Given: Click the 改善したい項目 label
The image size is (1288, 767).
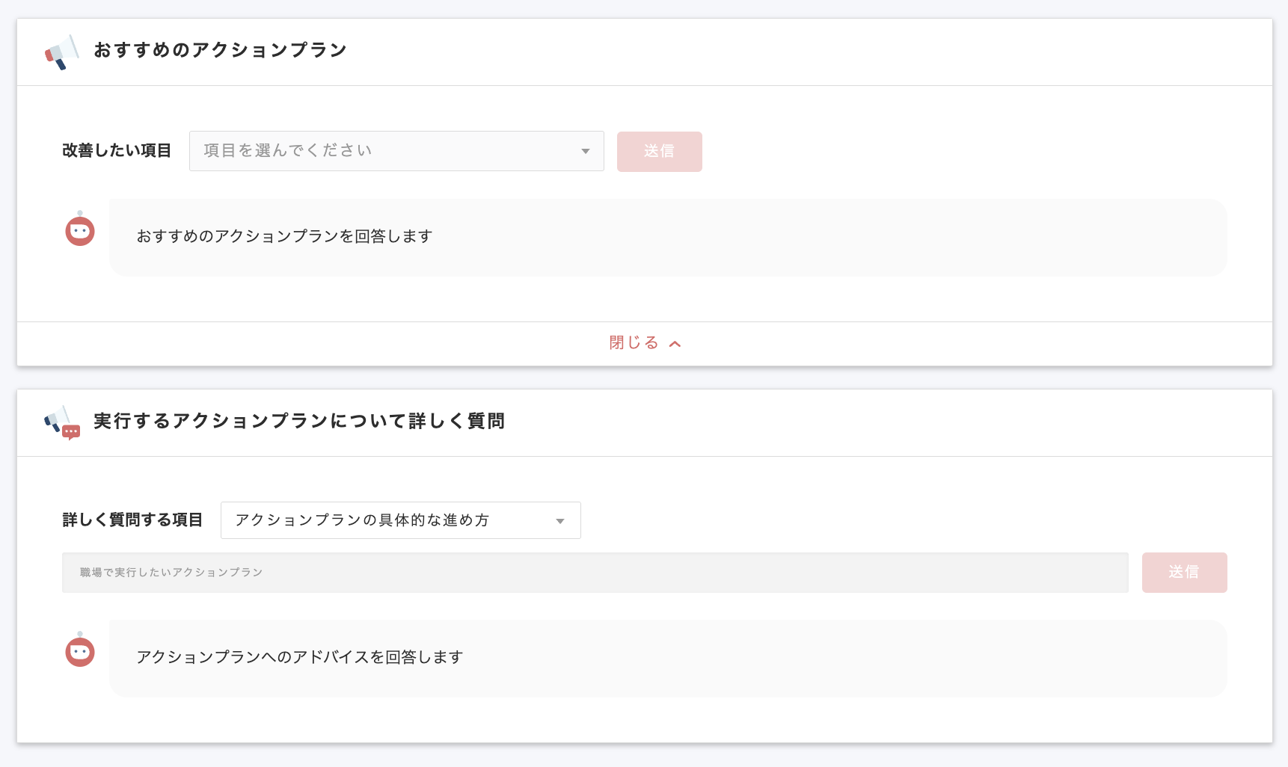Looking at the screenshot, I should click(117, 150).
